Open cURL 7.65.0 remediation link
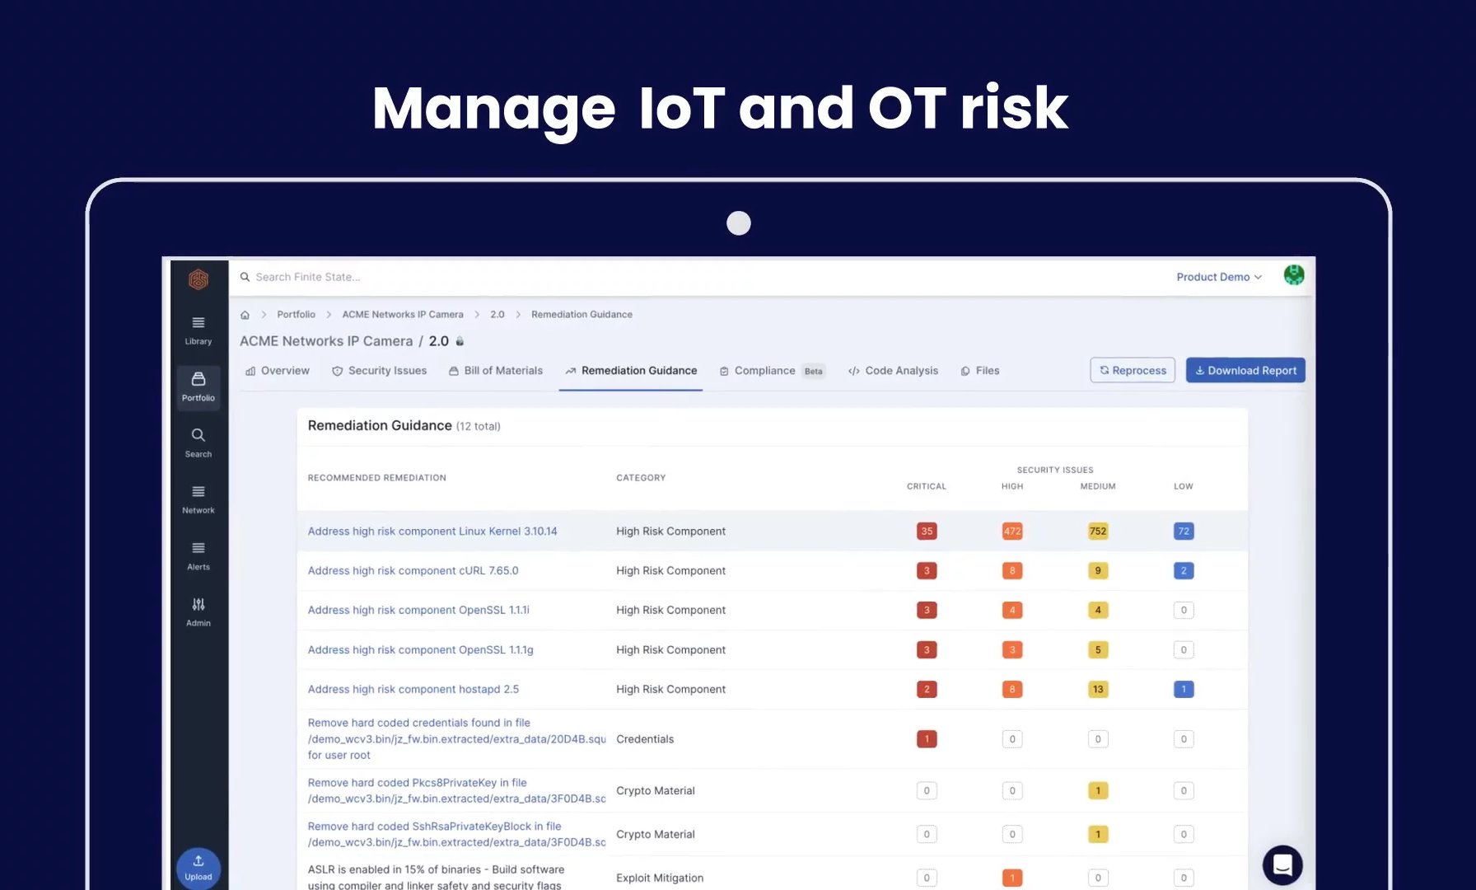 pyautogui.click(x=413, y=571)
